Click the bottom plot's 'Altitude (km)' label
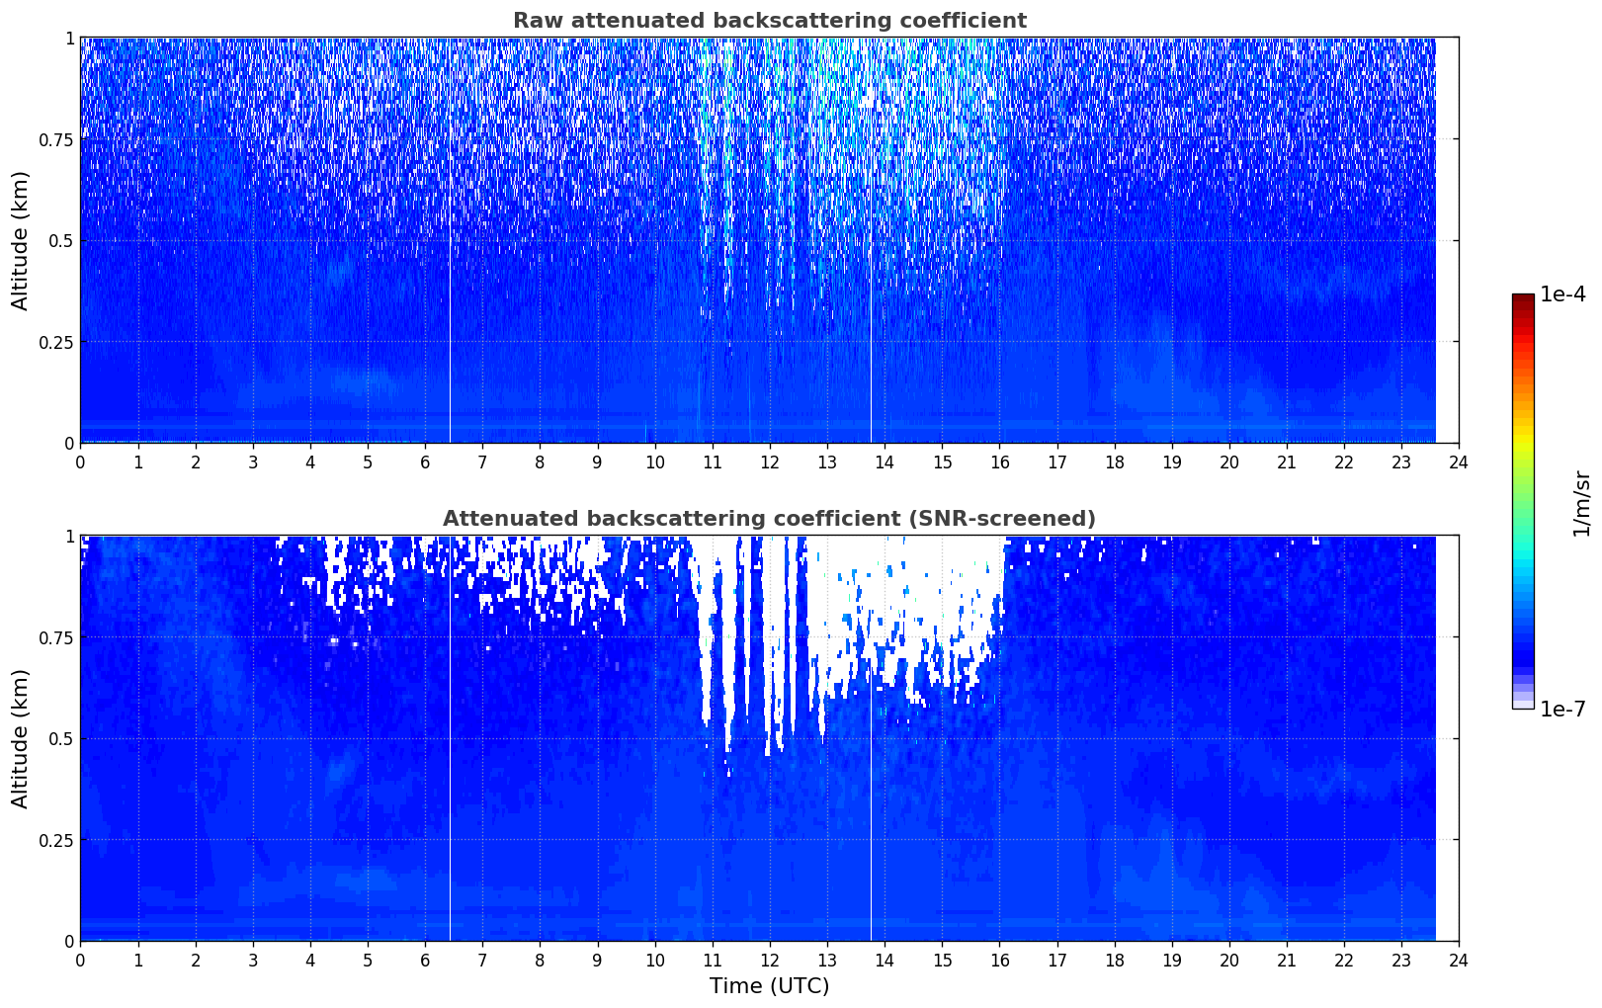 [21, 738]
